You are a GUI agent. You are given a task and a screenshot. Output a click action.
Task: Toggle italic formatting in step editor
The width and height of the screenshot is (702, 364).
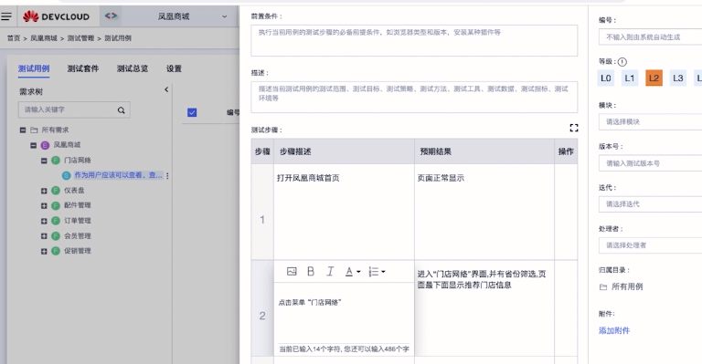330,272
